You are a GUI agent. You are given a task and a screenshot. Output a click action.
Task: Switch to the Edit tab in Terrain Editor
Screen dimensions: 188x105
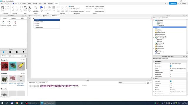click(x=22, y=18)
